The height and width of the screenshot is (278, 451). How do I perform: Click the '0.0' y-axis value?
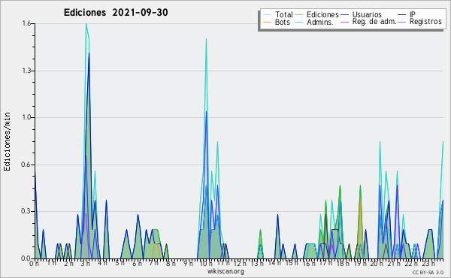pos(26,258)
